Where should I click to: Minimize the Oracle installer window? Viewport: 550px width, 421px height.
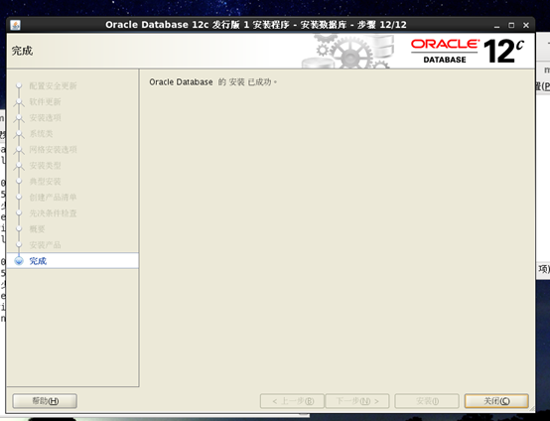click(497, 26)
